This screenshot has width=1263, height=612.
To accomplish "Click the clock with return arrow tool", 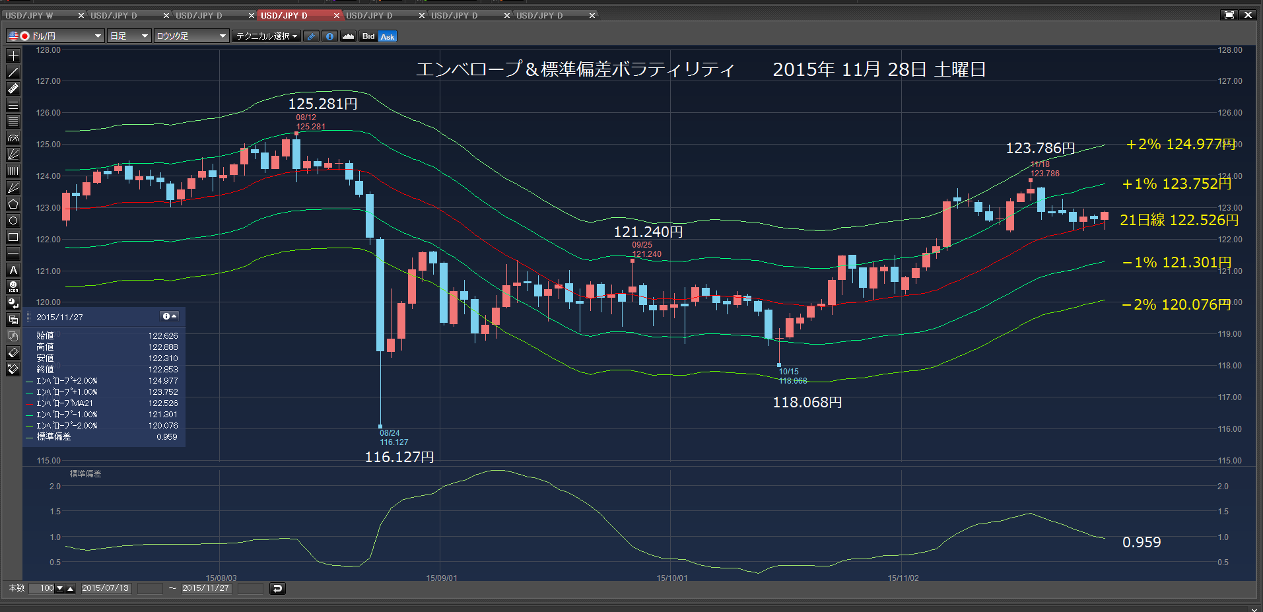I will pyautogui.click(x=13, y=303).
